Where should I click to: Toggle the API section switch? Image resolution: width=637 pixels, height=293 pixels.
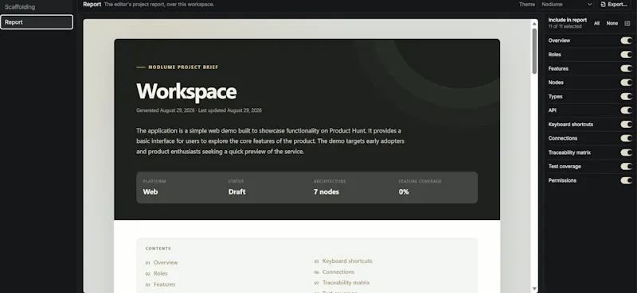click(626, 110)
